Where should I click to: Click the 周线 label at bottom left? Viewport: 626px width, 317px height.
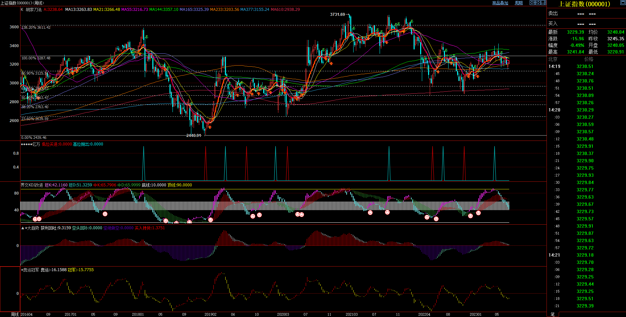point(15,314)
